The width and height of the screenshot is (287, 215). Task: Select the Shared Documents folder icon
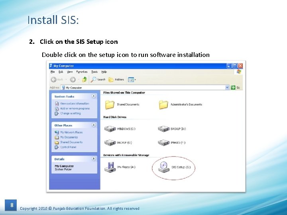click(x=110, y=105)
